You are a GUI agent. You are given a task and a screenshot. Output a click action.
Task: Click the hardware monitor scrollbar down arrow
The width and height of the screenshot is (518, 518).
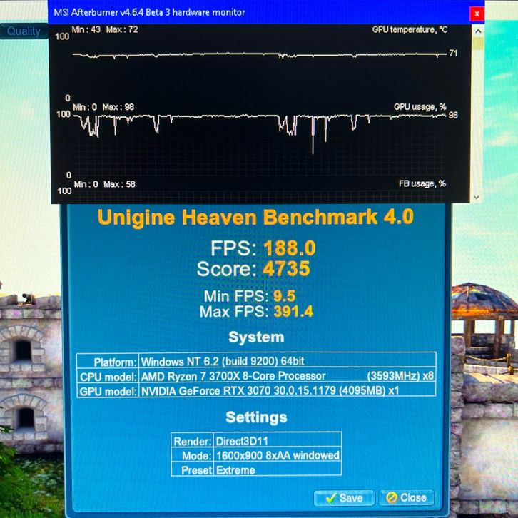tap(477, 197)
